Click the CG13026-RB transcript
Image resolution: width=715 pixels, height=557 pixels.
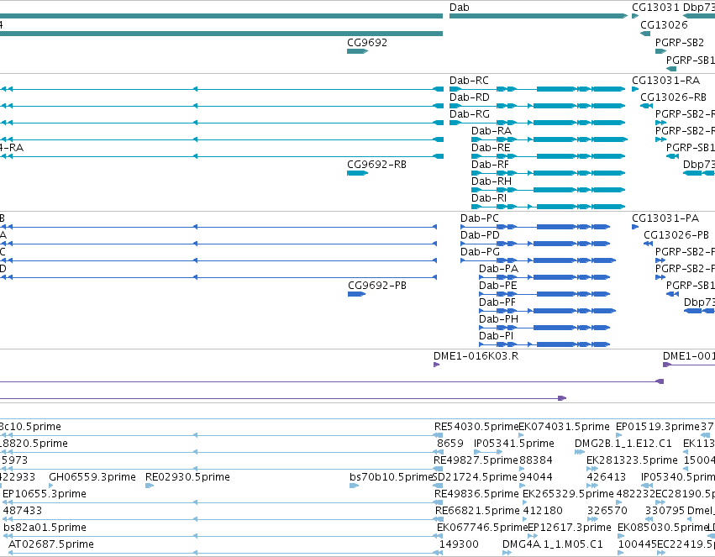point(646,106)
